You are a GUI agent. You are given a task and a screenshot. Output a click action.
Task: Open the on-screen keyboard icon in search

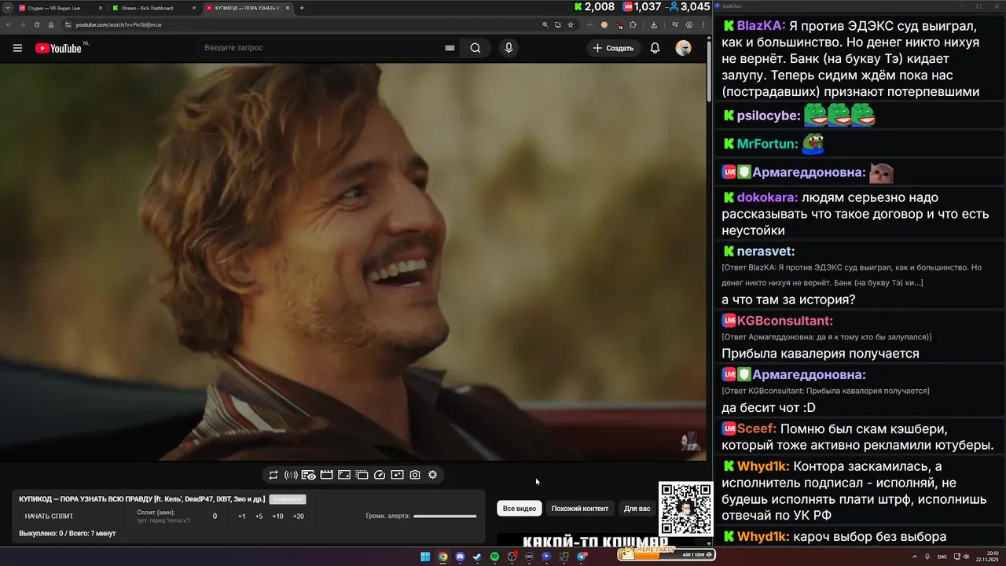click(x=450, y=48)
